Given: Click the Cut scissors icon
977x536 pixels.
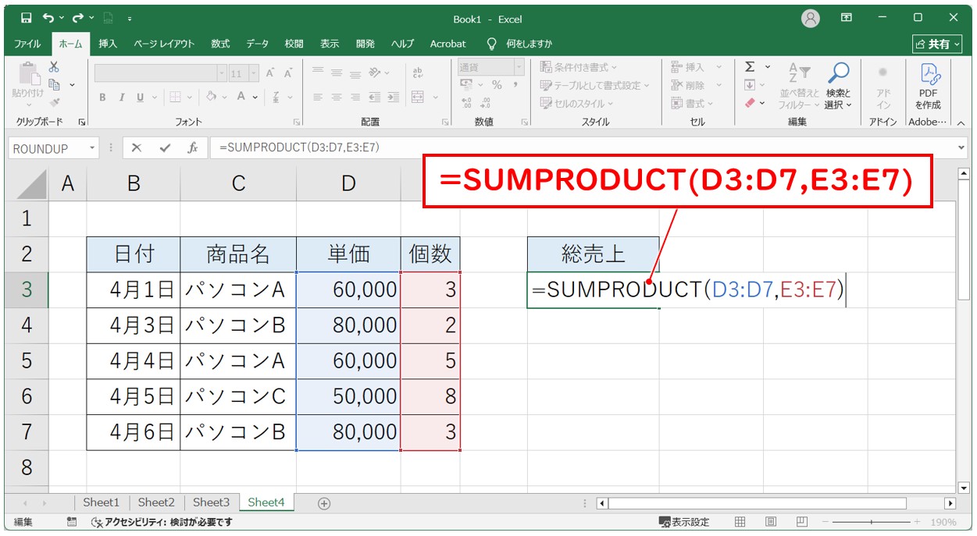Looking at the screenshot, I should (54, 67).
